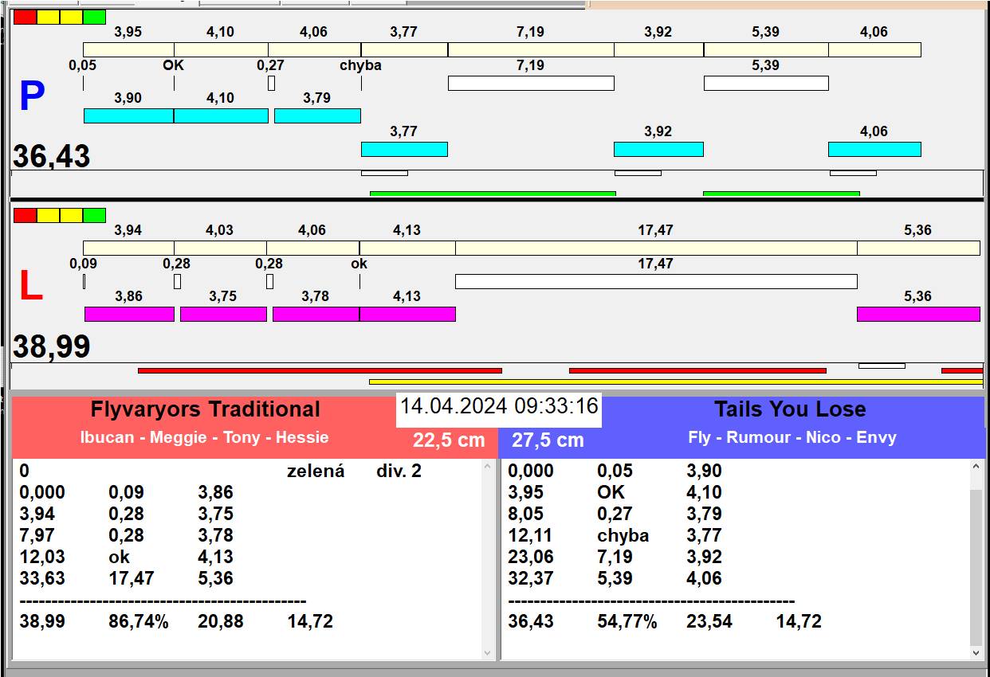Screen dimensions: 990x677
Task: Click the cream 3,94 segment in lane L
Action: click(128, 248)
